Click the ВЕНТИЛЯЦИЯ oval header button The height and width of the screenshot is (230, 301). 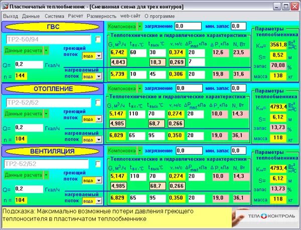point(52,151)
